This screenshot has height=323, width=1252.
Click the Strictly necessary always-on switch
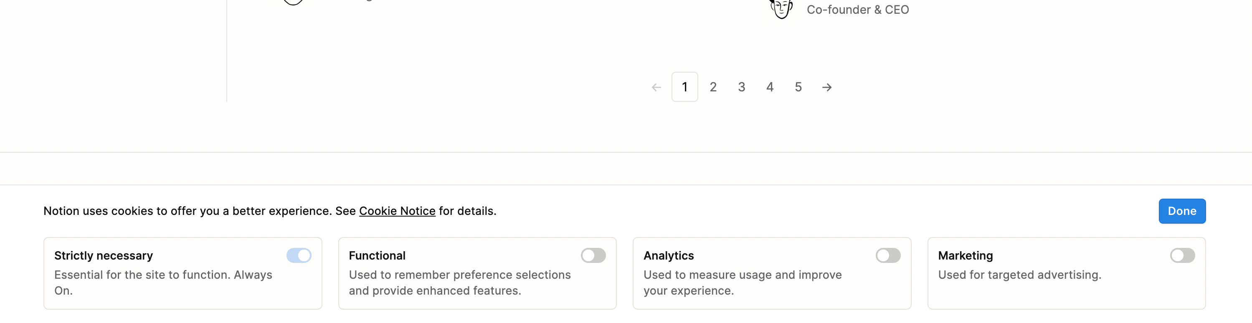coord(299,255)
